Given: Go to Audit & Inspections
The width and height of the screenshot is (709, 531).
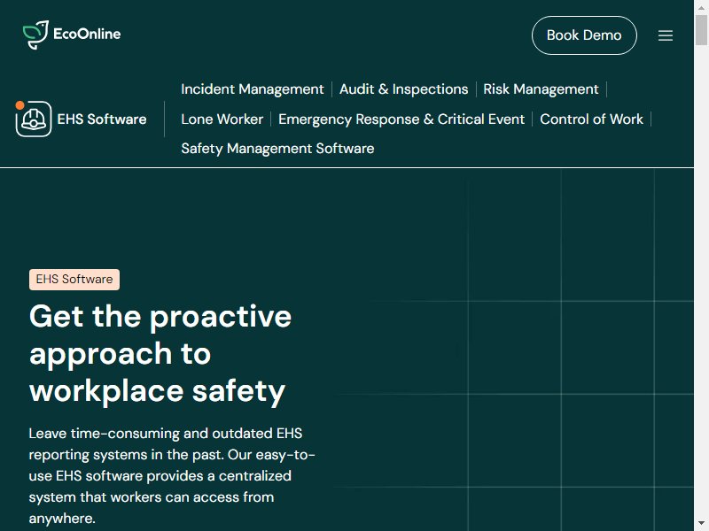Looking at the screenshot, I should (x=403, y=89).
